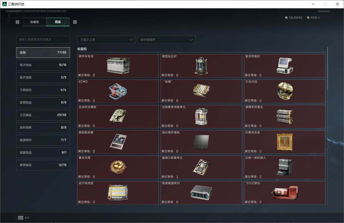Select the 强化碳纤维板 carbon plate icon
This screenshot has width=344, height=223.
click(x=201, y=142)
